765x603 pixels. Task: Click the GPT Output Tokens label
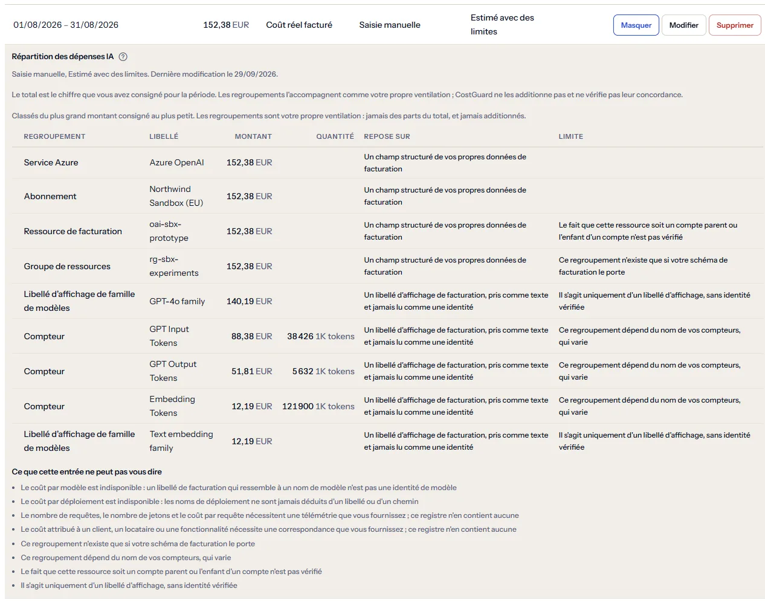coord(173,371)
